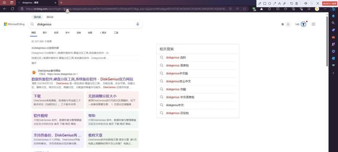Viewport: 338px width, 152px height.
Task: Open dropdown arrow beside www.diskgenius.cn URL
Action: 77,74
